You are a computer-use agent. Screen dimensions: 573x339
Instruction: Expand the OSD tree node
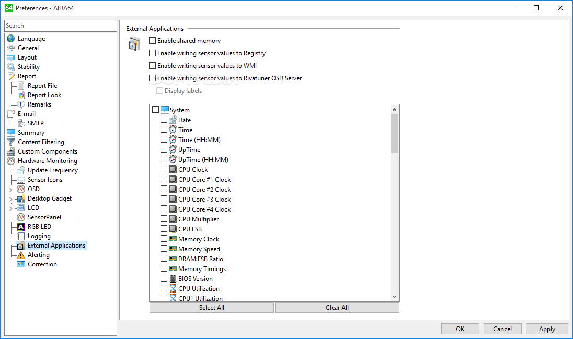click(10, 190)
